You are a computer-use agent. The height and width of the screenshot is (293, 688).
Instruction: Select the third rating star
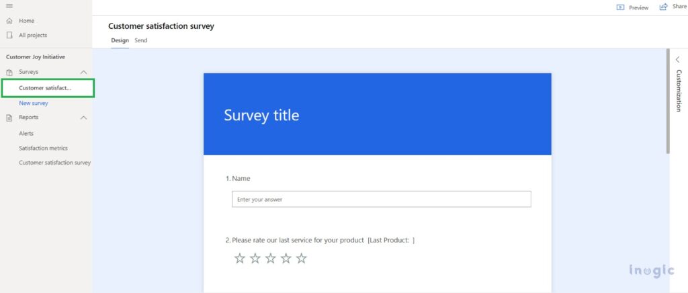[x=270, y=258]
